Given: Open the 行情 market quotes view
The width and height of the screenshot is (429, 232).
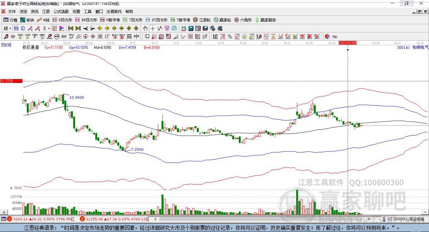Looking at the screenshot, I should click(x=10, y=20).
